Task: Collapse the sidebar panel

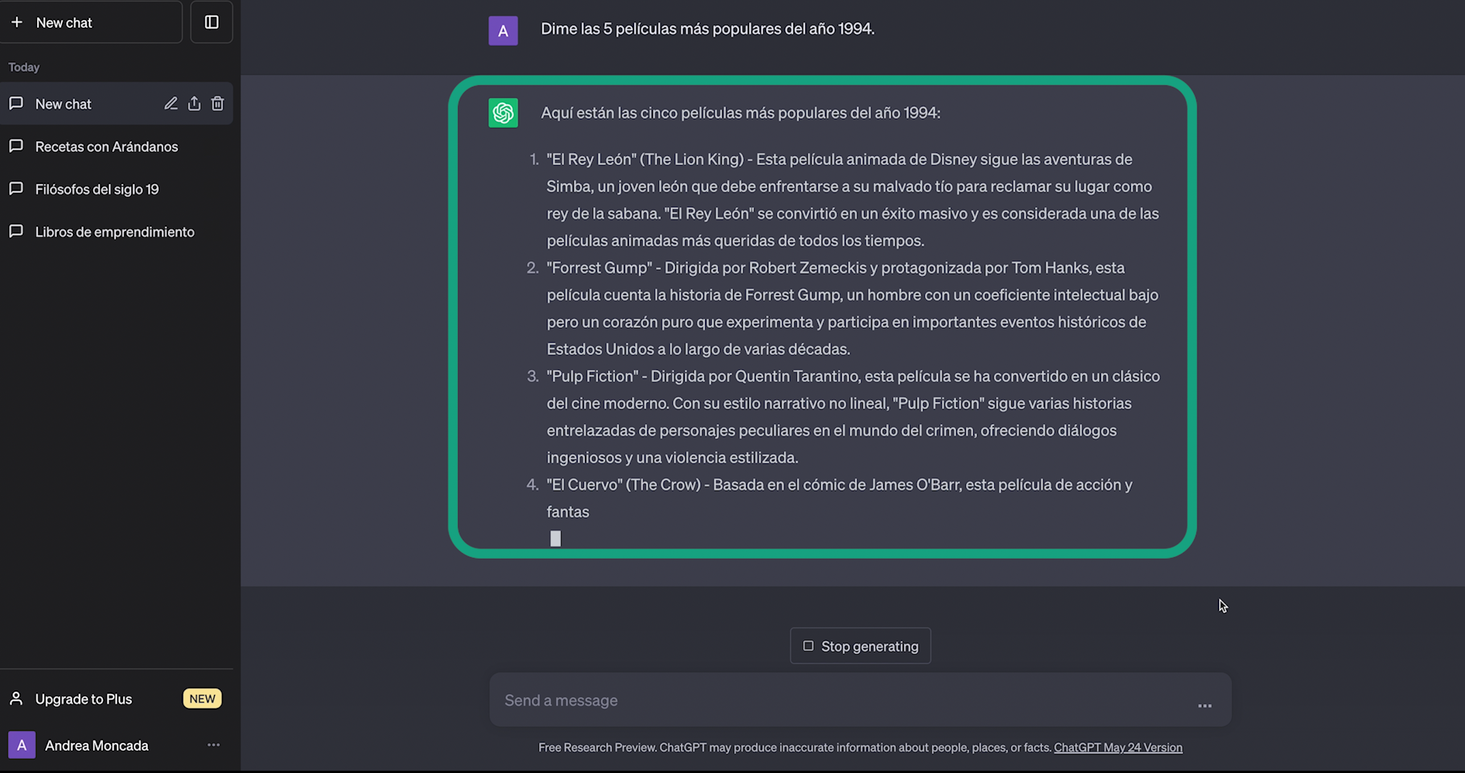Action: [211, 22]
